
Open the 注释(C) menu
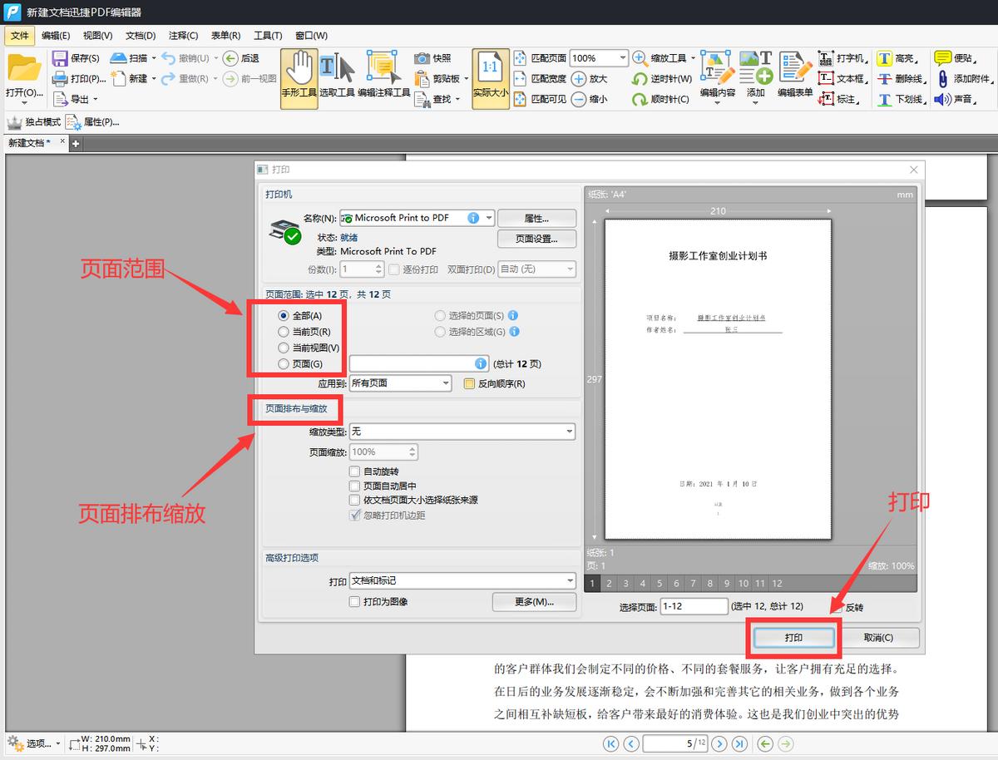[x=182, y=35]
